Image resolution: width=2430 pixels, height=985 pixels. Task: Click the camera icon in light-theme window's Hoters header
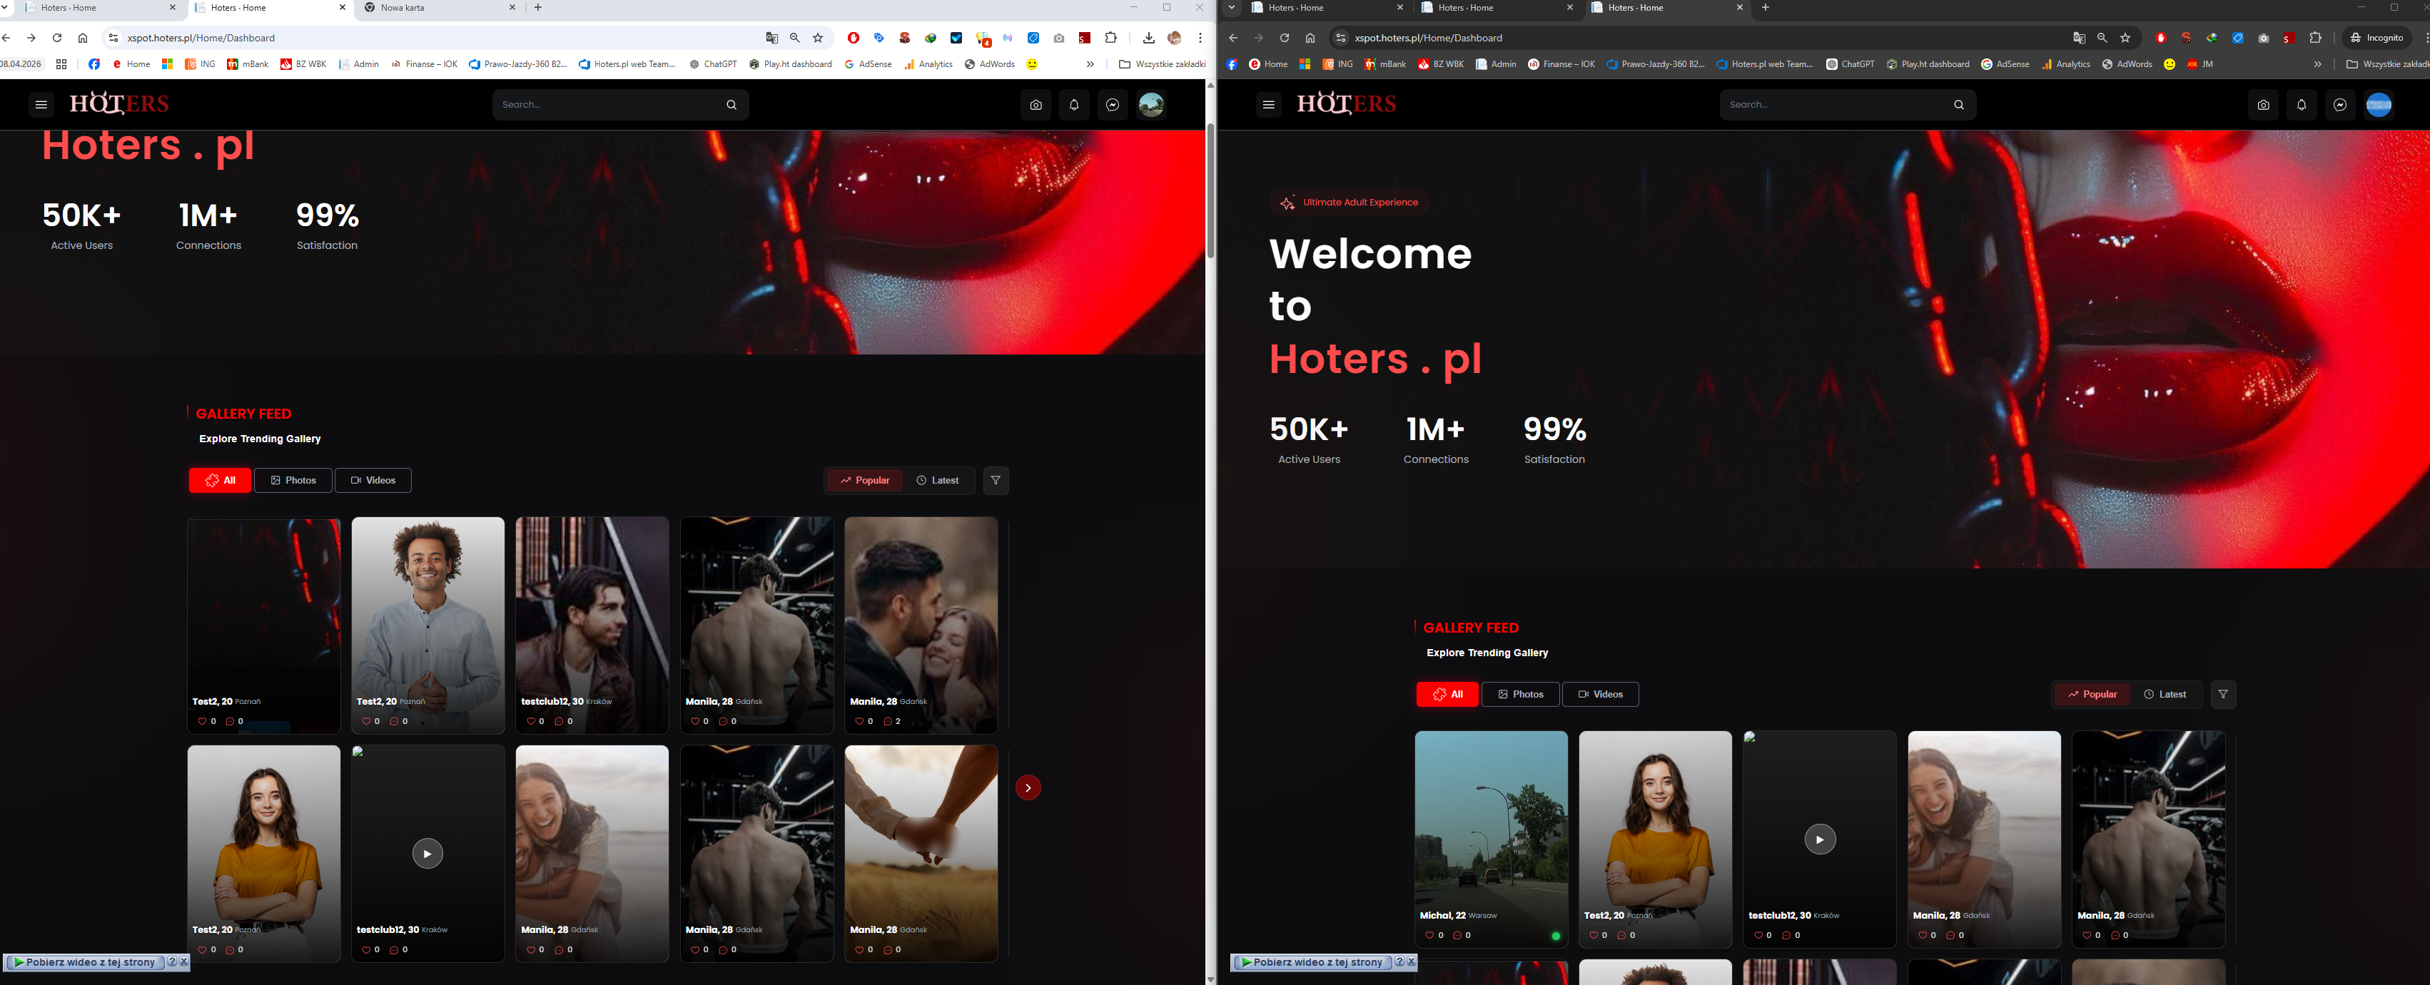(1036, 105)
